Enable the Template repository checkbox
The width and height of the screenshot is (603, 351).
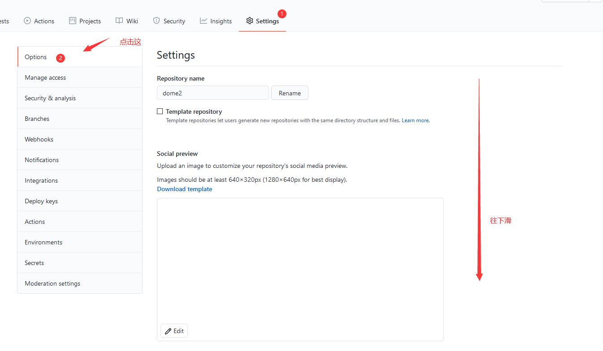pos(160,111)
